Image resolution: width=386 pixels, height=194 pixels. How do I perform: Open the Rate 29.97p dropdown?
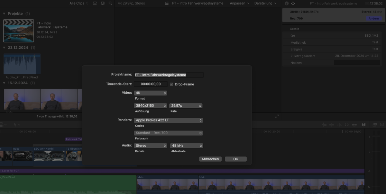(x=186, y=106)
